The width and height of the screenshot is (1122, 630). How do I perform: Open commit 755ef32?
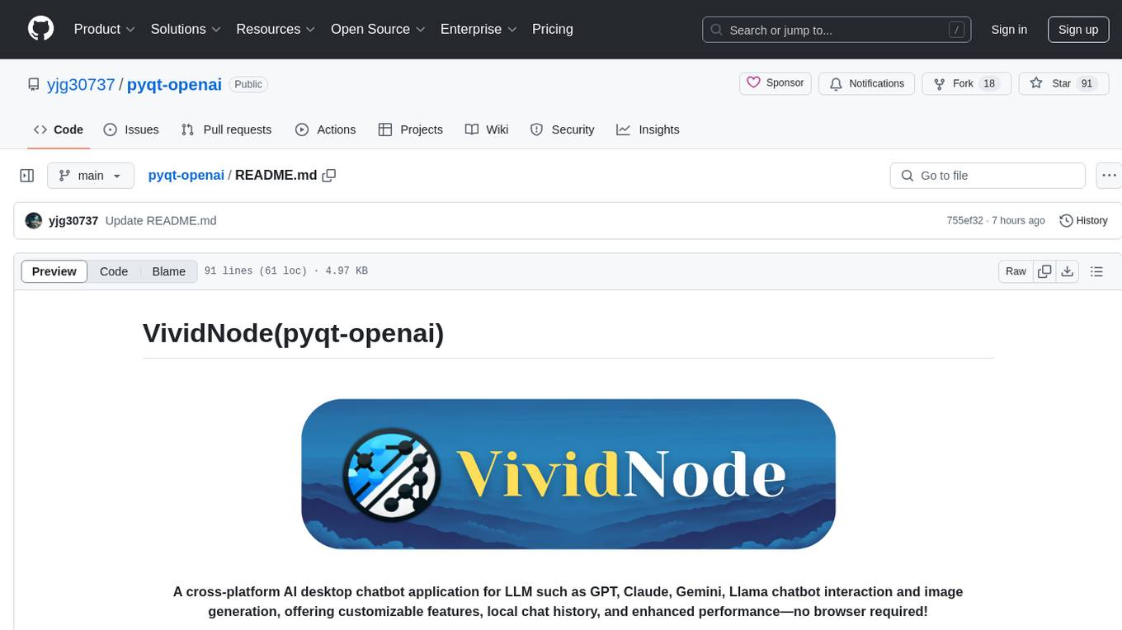click(965, 221)
